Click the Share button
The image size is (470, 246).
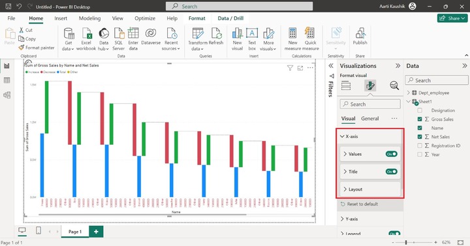click(x=452, y=18)
